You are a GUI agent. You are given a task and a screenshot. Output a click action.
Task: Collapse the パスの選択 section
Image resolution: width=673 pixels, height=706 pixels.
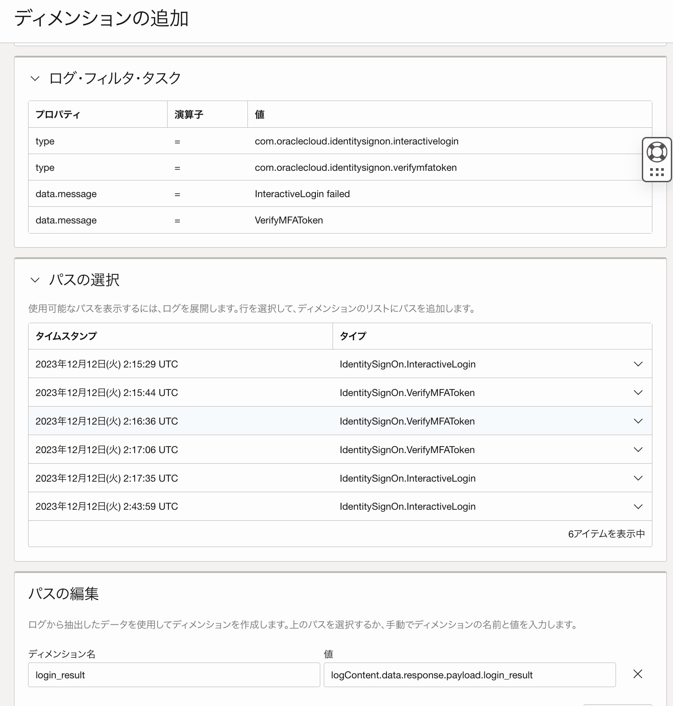click(x=35, y=280)
